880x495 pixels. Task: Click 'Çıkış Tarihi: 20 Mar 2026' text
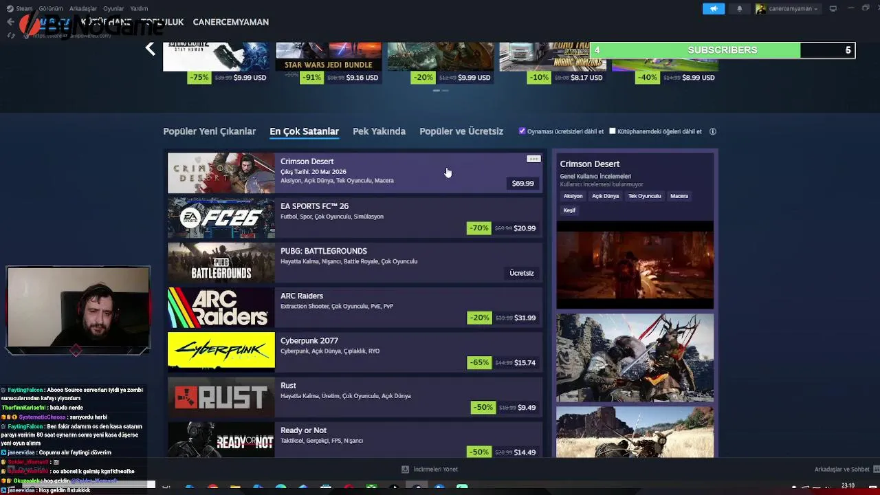pyautogui.click(x=313, y=172)
